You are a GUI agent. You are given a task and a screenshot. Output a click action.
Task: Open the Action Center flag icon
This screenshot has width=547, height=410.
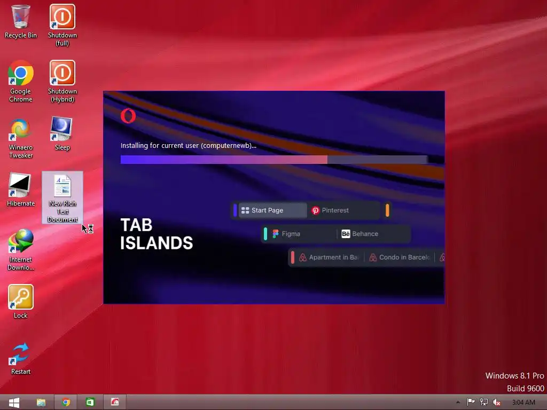coord(471,403)
